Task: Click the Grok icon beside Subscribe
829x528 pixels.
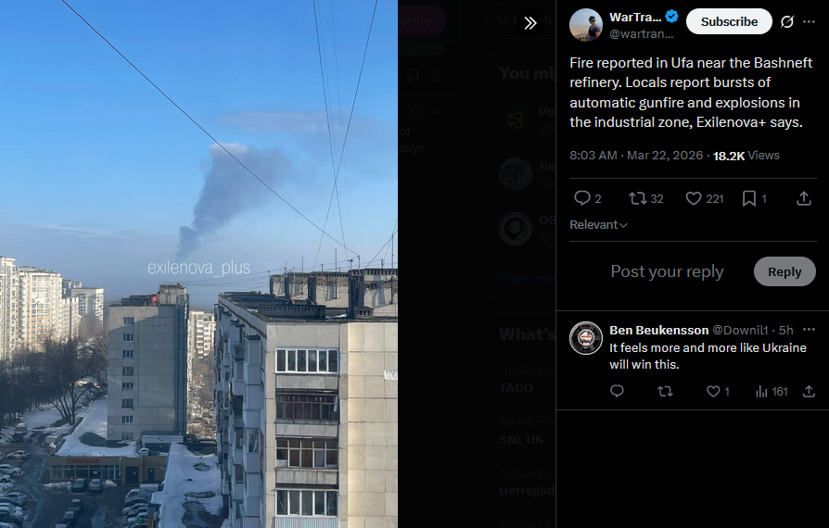Action: tap(786, 21)
